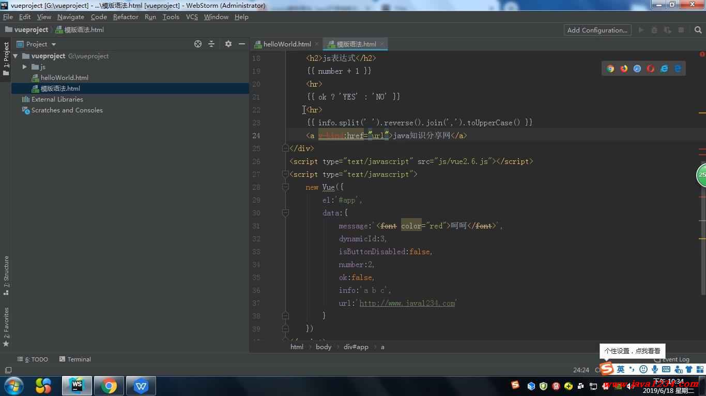Open the Navigate menu
The height and width of the screenshot is (396, 706).
(x=70, y=17)
